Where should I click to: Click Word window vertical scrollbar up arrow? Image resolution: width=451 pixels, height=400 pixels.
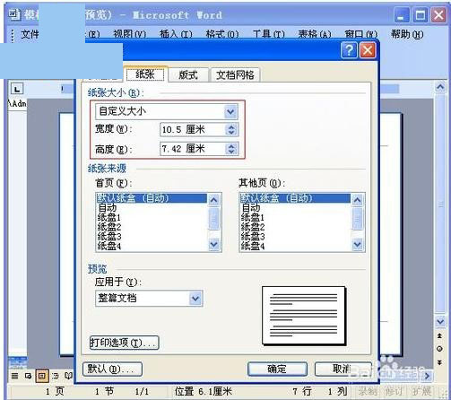pos(440,87)
